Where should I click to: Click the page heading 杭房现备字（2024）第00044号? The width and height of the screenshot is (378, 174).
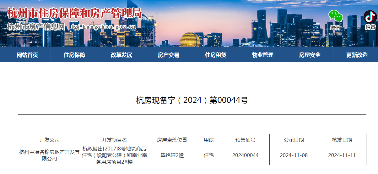pyautogui.click(x=192, y=100)
